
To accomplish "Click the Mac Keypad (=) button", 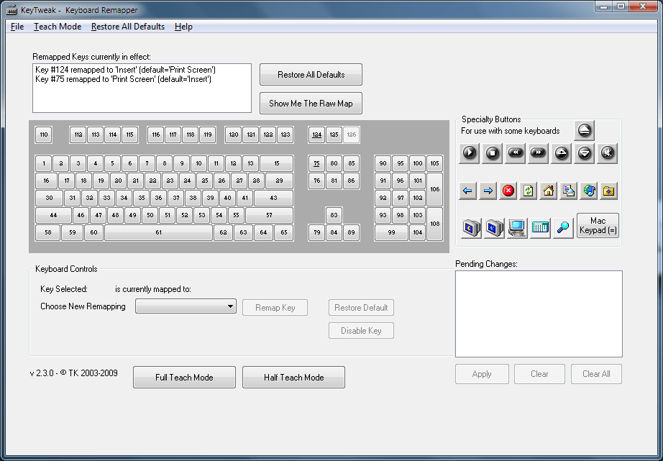I will coord(598,225).
